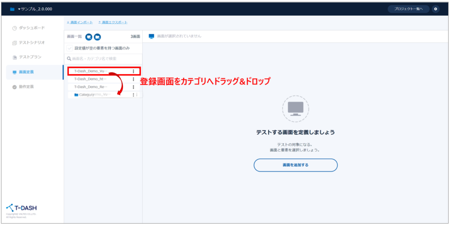
Task: Click the T-DASH logo at bottom left
Action: coord(21,207)
